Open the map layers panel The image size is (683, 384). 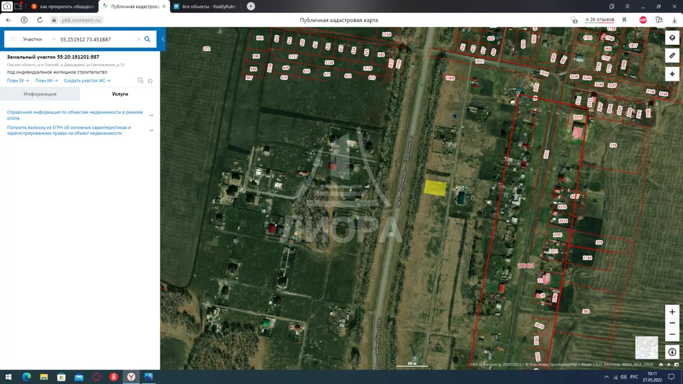[672, 38]
